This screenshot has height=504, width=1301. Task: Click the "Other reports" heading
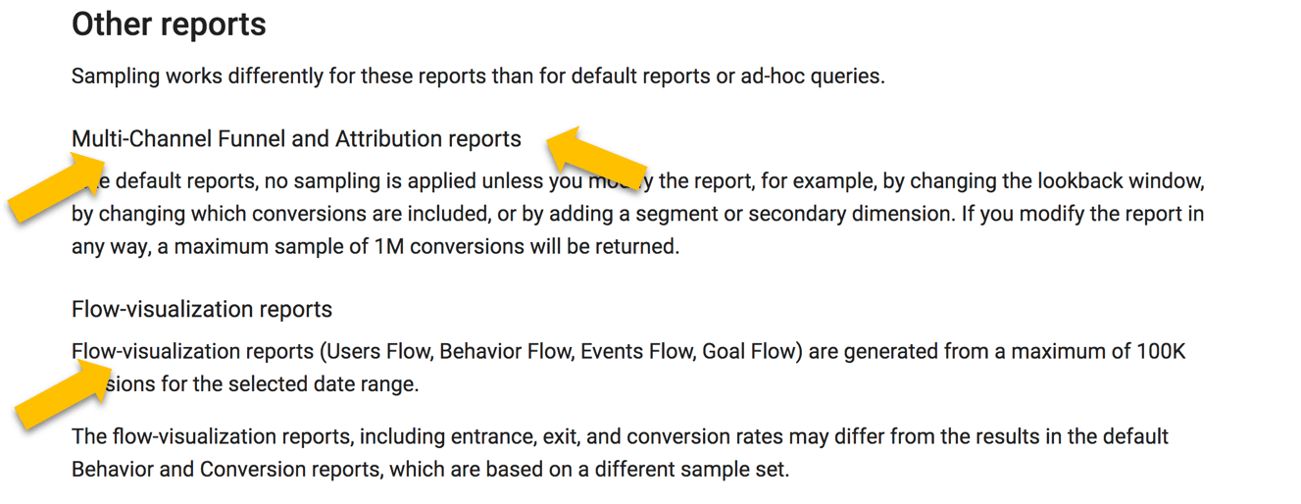tap(169, 24)
